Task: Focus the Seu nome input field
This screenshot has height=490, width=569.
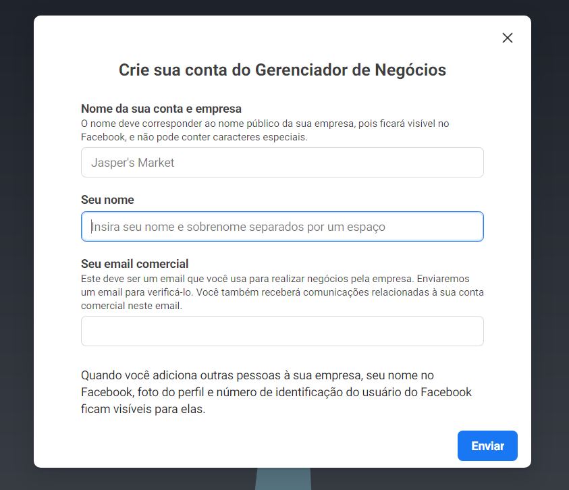Action: click(282, 227)
